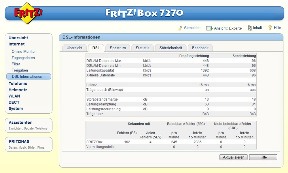Click the Störabstandsmarge row label
Viewport: 288px width, 173px height.
click(x=102, y=99)
